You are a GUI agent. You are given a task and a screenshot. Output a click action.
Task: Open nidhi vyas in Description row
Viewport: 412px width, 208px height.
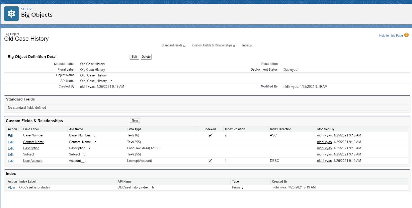pos(324,148)
